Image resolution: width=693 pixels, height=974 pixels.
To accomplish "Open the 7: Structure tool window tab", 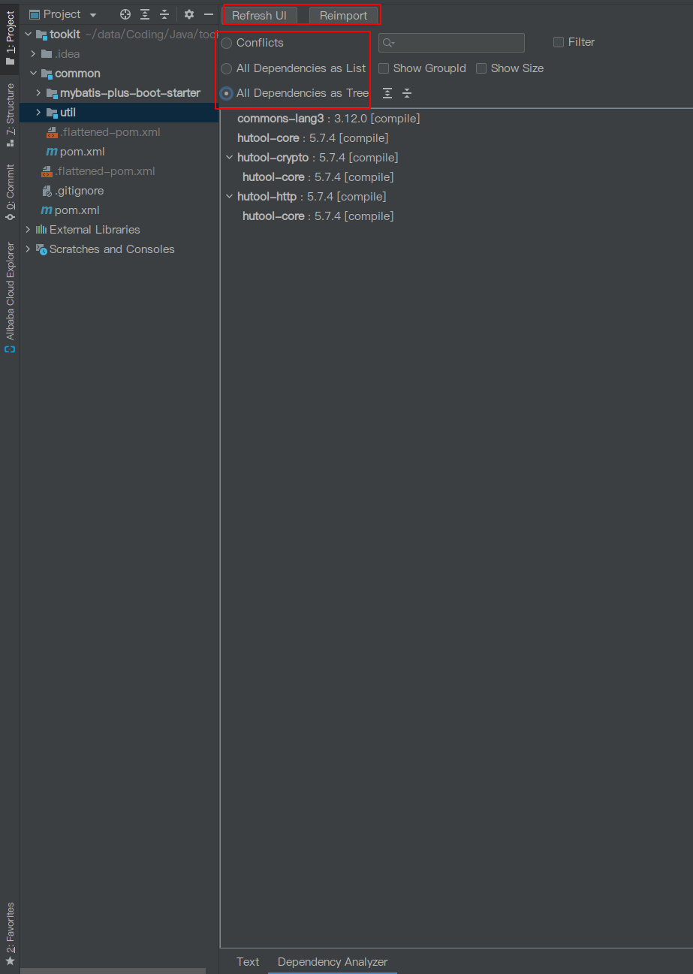I will click(10, 114).
